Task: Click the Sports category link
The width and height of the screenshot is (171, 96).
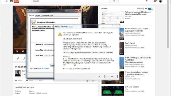Action: click(x=32, y=91)
